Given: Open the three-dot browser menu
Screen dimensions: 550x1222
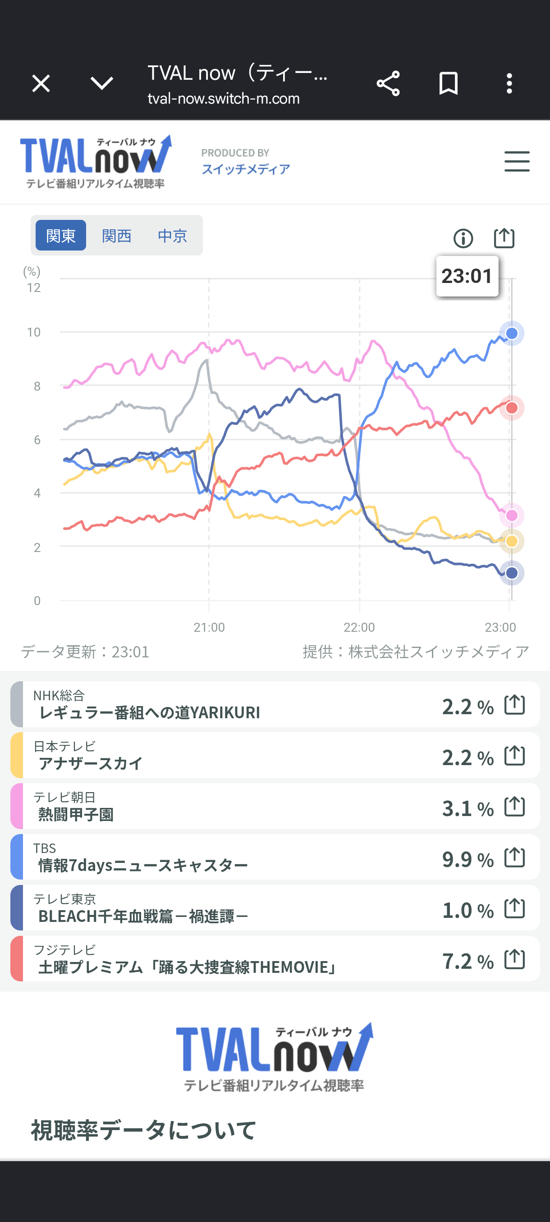Looking at the screenshot, I should (509, 84).
